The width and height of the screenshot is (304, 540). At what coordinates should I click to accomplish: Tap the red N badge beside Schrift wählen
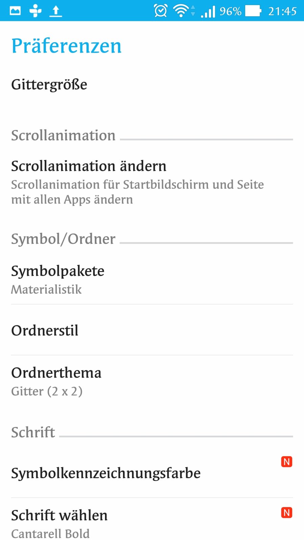(x=286, y=513)
